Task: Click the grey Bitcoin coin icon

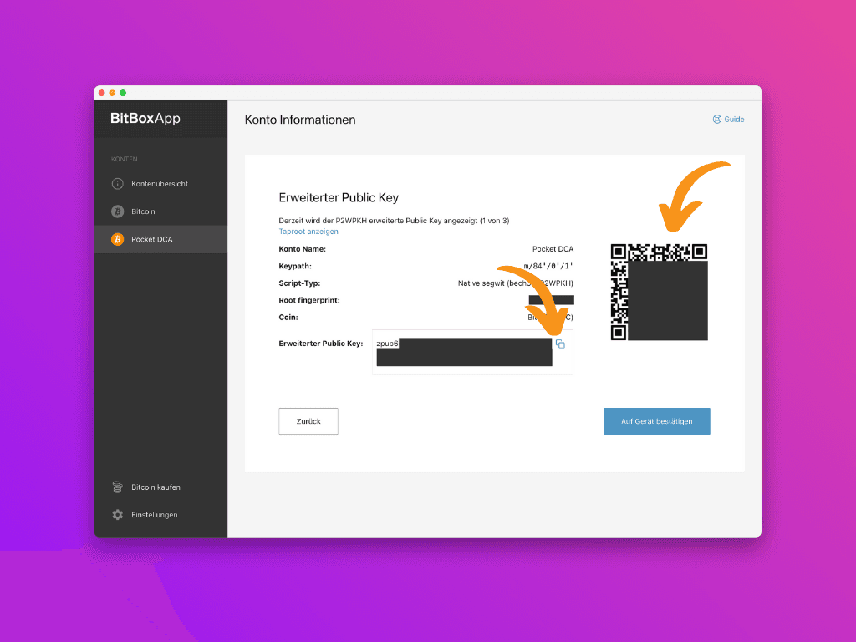Action: pyautogui.click(x=117, y=211)
